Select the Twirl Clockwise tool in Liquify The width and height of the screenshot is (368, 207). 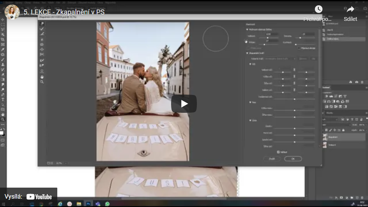[42, 40]
